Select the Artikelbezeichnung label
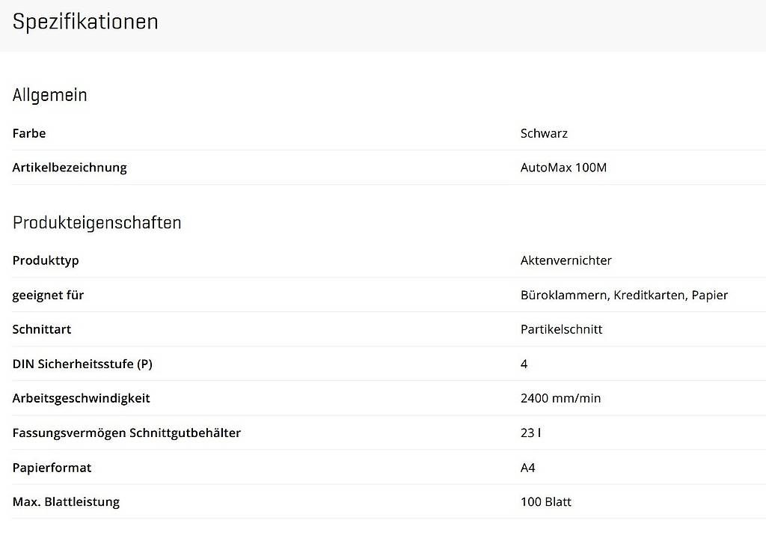 click(70, 168)
